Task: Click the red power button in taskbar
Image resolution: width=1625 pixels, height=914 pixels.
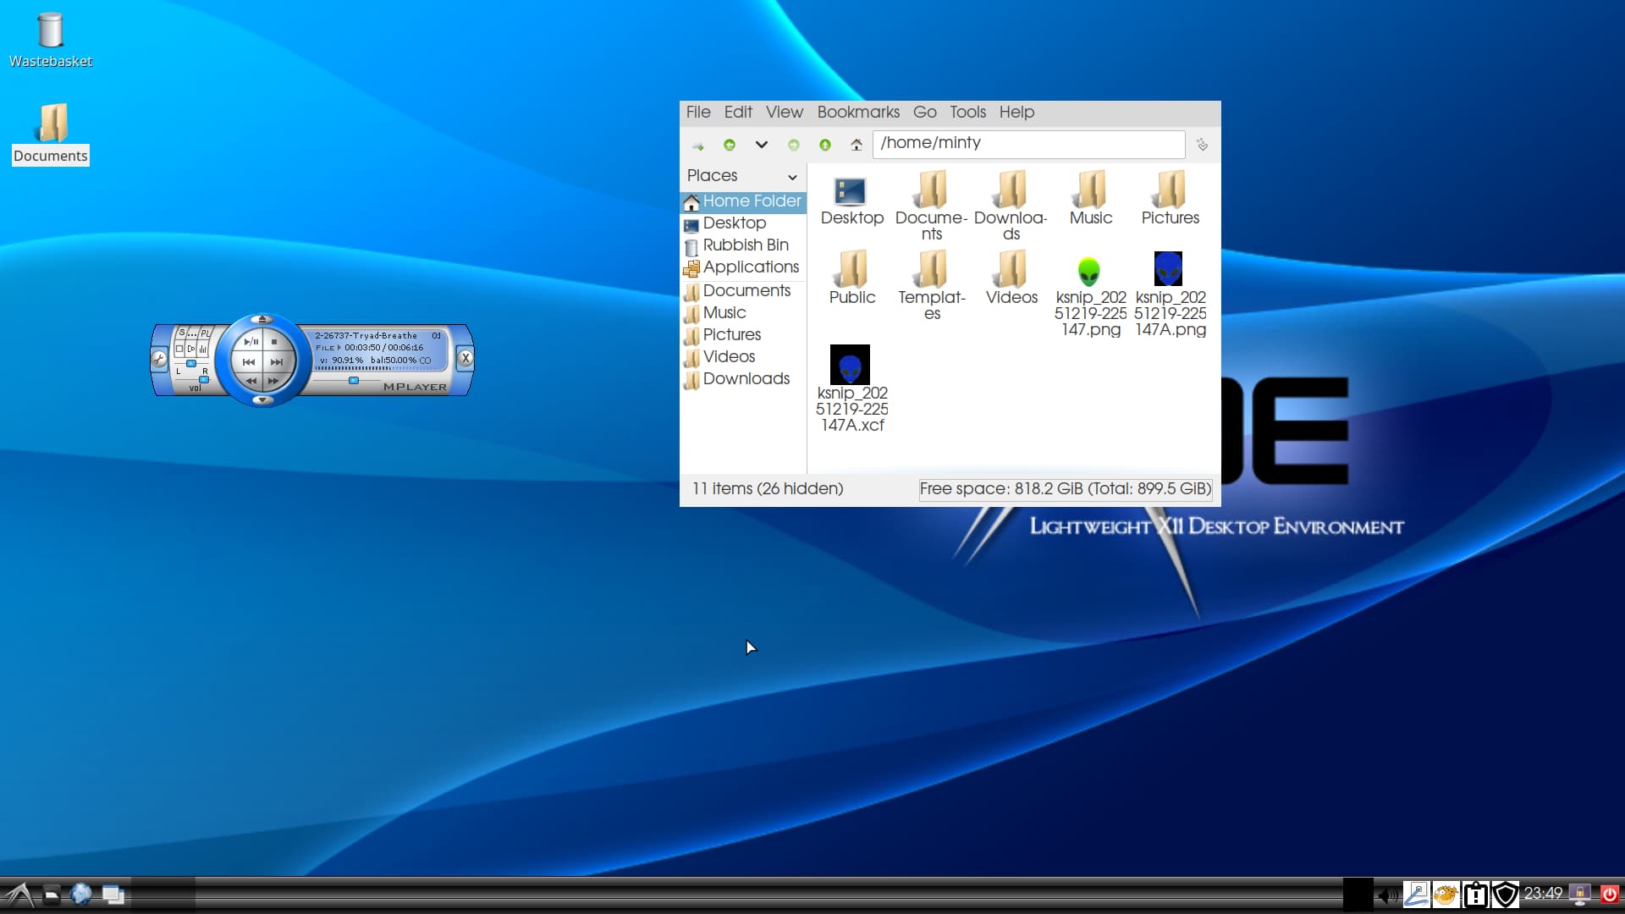Action: pos(1609,894)
